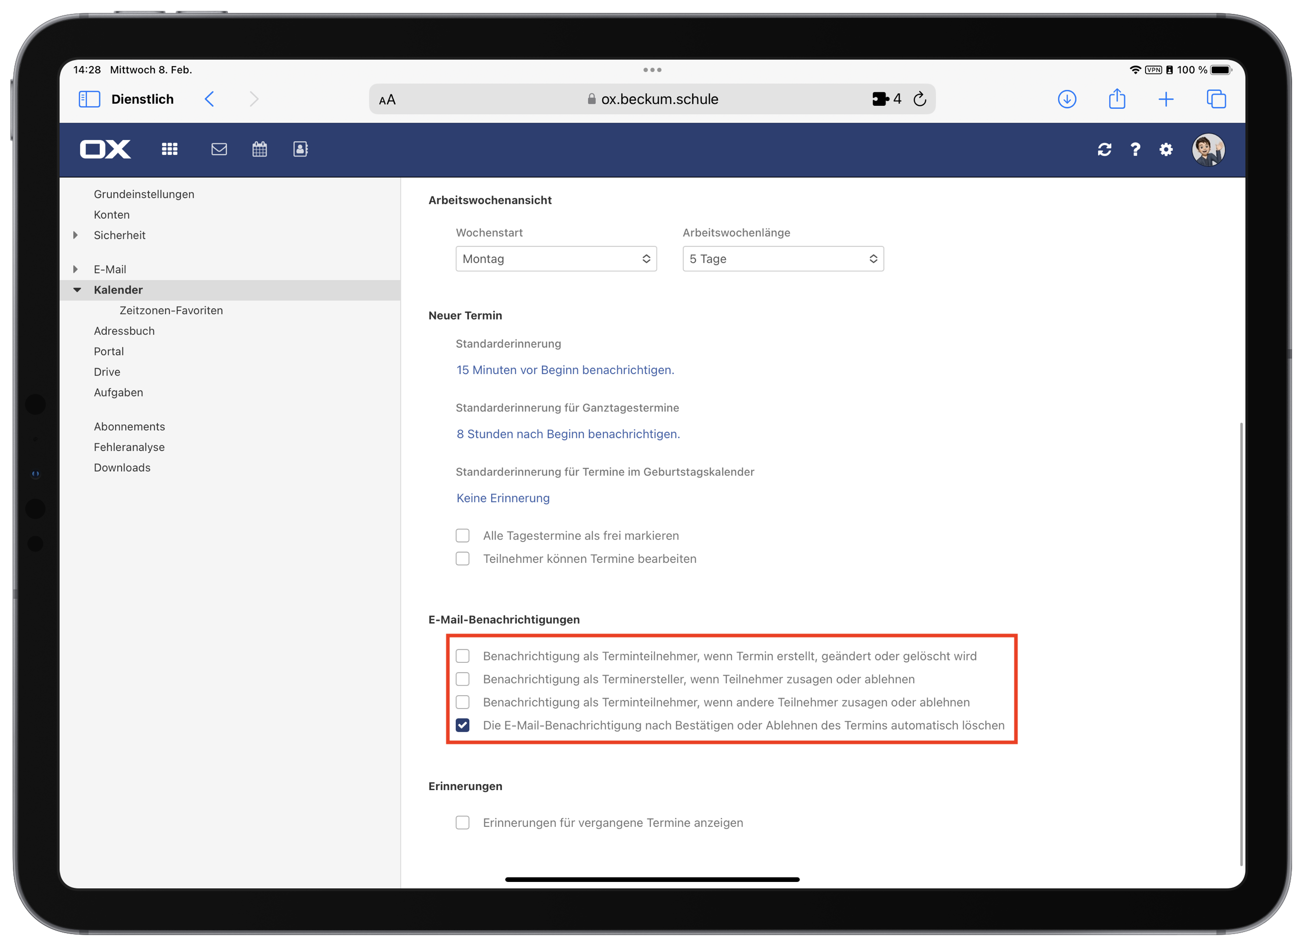Expand the E-Mail tree arrow
The width and height of the screenshot is (1306, 948).
(x=75, y=269)
